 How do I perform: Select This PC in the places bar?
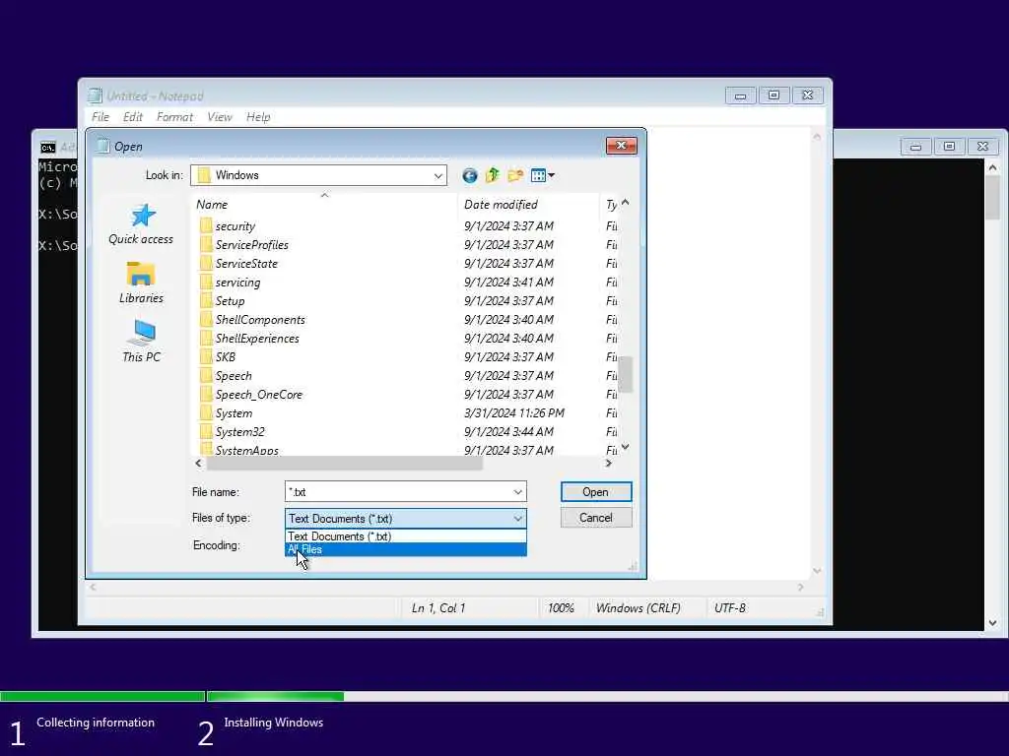141,342
